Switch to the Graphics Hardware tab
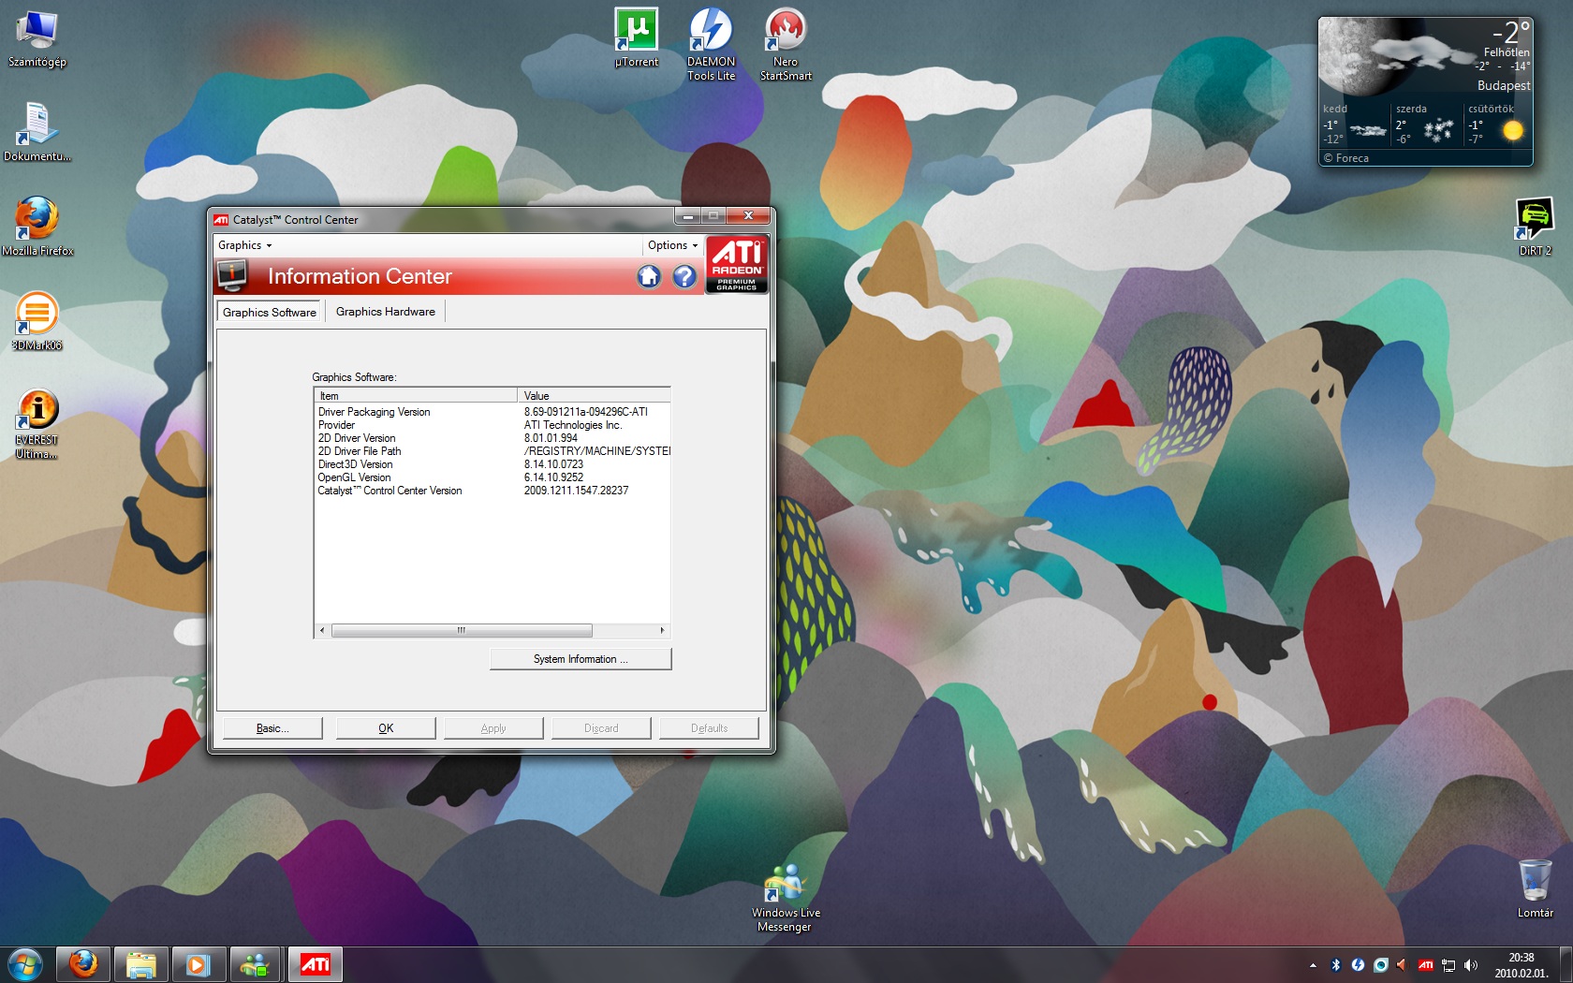 coord(386,312)
